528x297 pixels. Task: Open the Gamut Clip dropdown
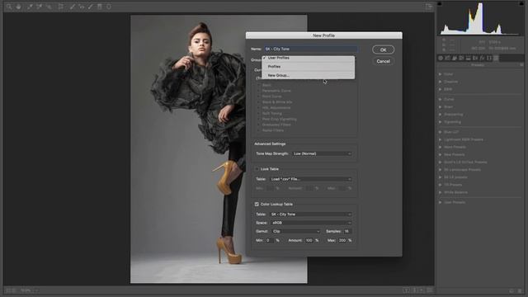coord(296,231)
